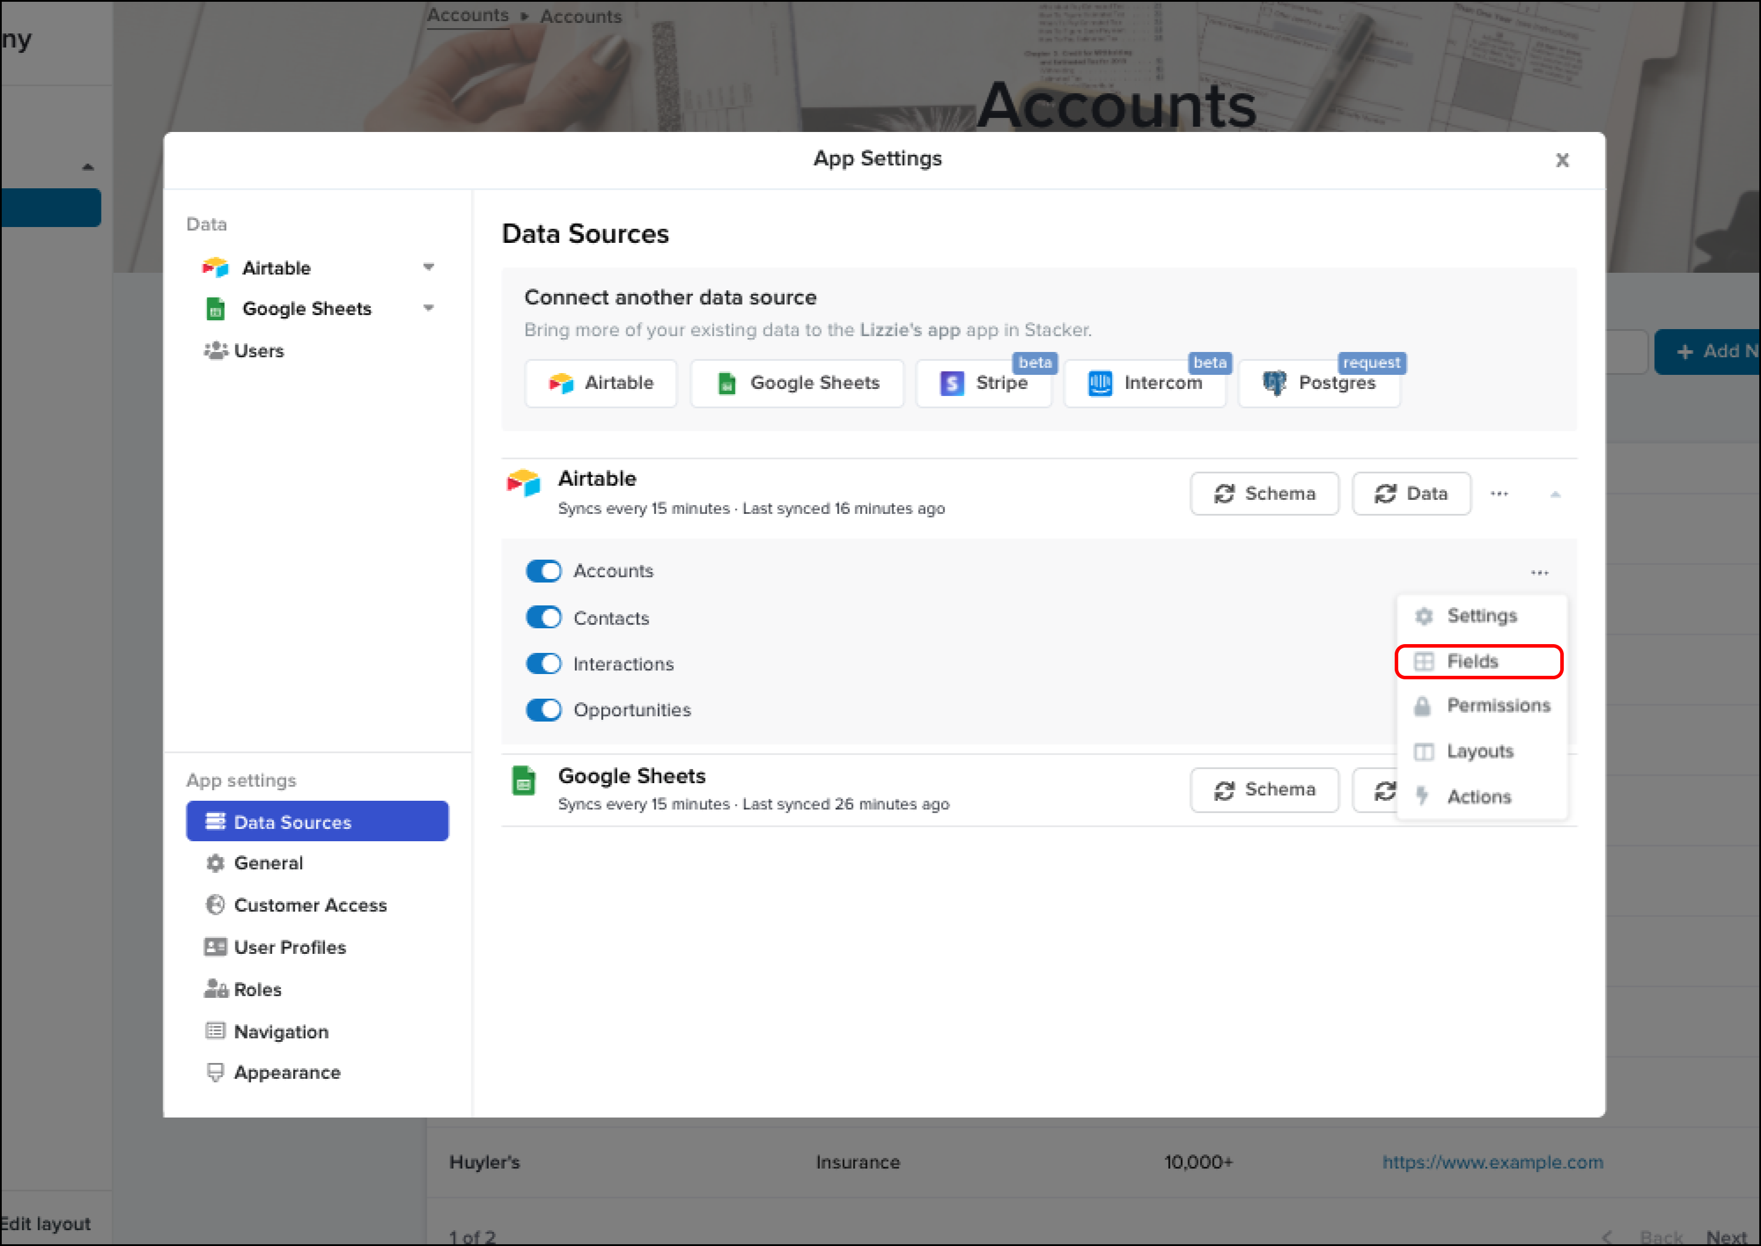The height and width of the screenshot is (1246, 1761).
Task: Click the User Profiles card icon
Action: [215, 947]
